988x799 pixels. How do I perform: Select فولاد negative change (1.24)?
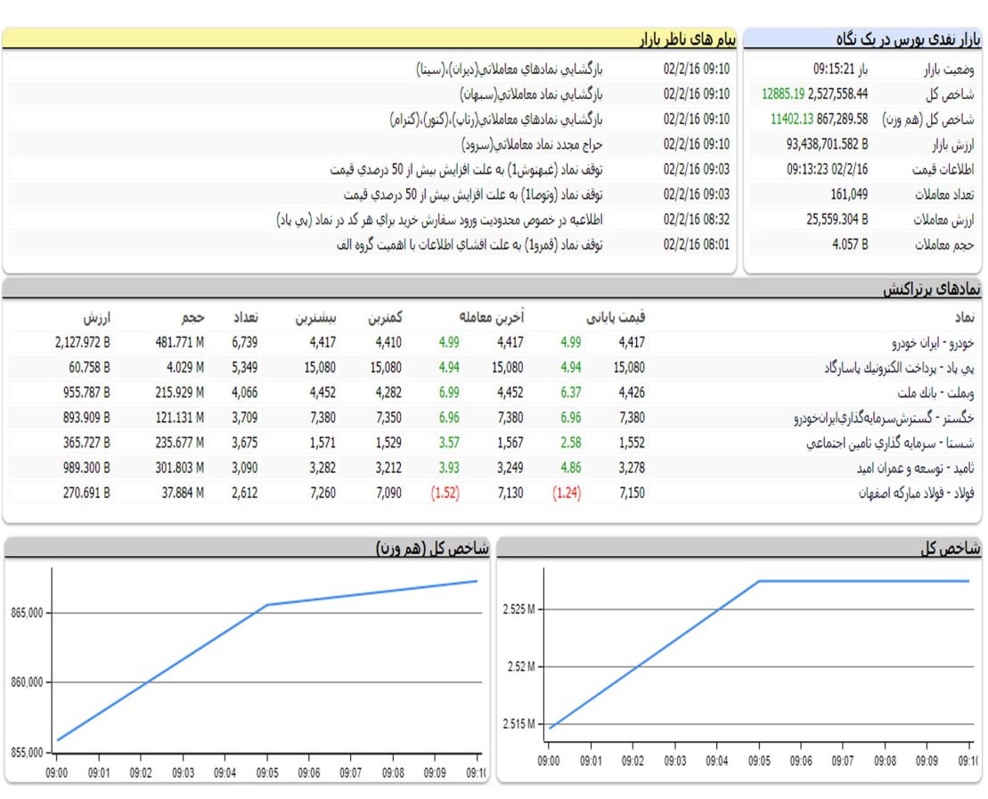coord(567,493)
